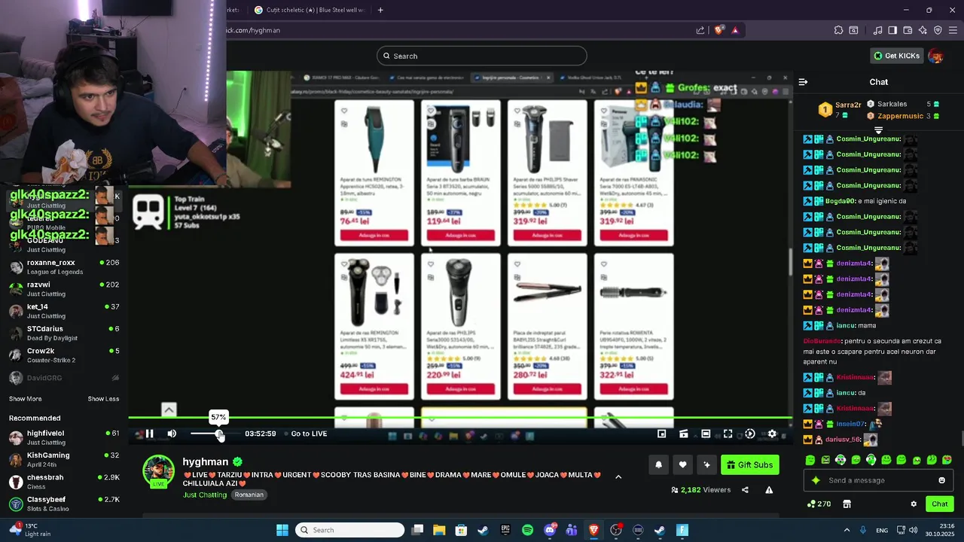Open browser extensions puzzle icon
The image size is (964, 542).
(x=838, y=30)
